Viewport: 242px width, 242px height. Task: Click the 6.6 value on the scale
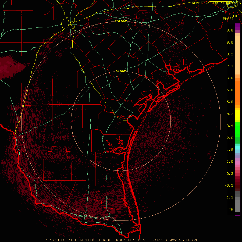pyautogui.click(x=230, y=78)
